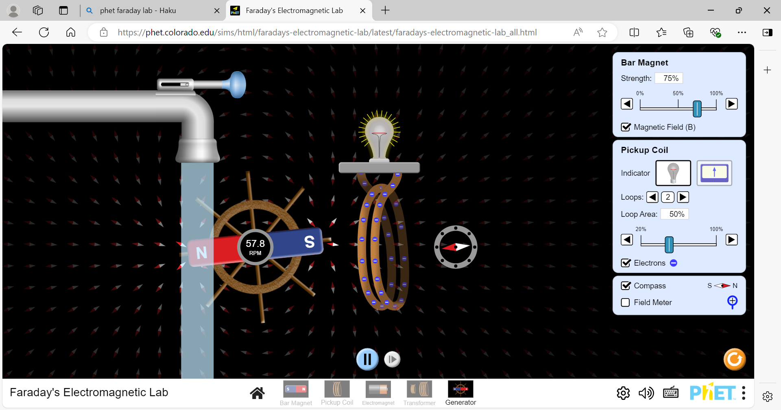
Task: Increase bar magnet strength with right arrow
Action: (x=731, y=104)
